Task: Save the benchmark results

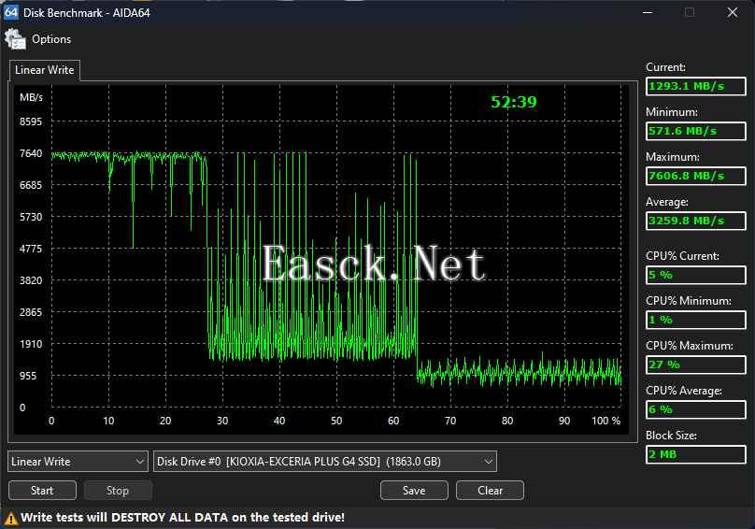Action: pyautogui.click(x=414, y=491)
